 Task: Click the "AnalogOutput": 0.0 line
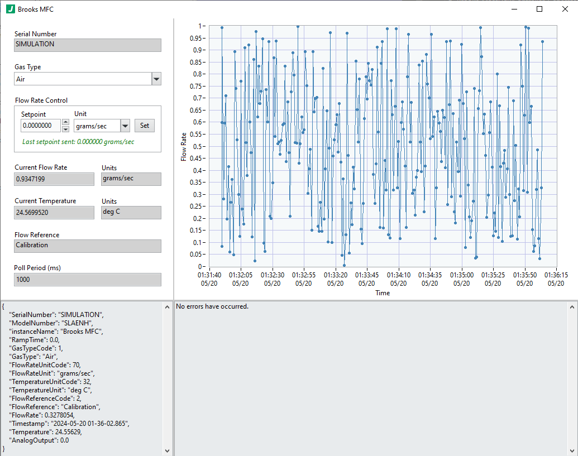click(x=39, y=440)
